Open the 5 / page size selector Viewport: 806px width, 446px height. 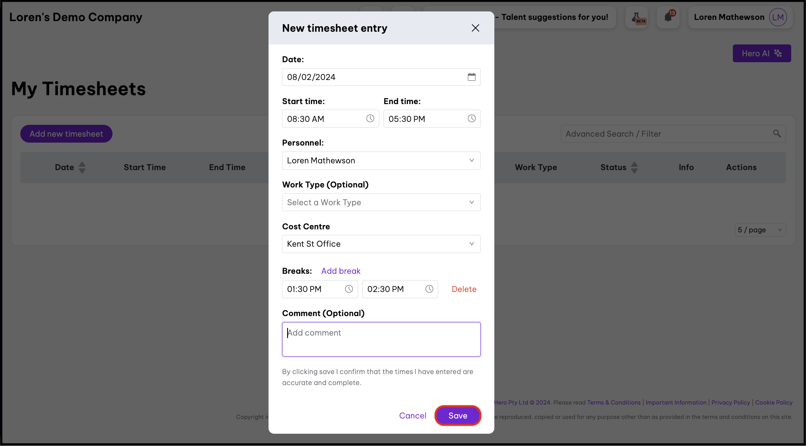[x=760, y=230]
